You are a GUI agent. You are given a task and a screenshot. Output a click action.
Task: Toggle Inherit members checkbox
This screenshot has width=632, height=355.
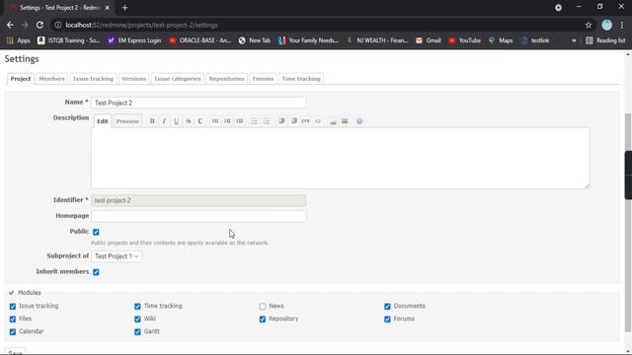(96, 272)
